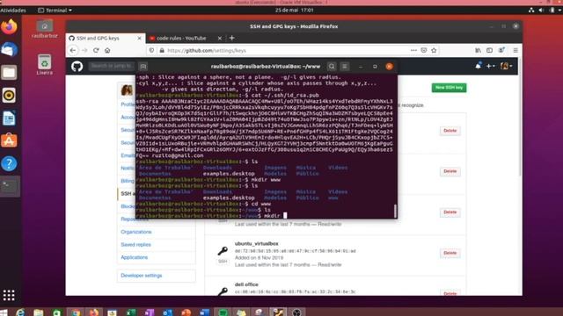This screenshot has width=563, height=316.
Task: Open Firefox from the Ubuntu dock
Action: point(9,26)
